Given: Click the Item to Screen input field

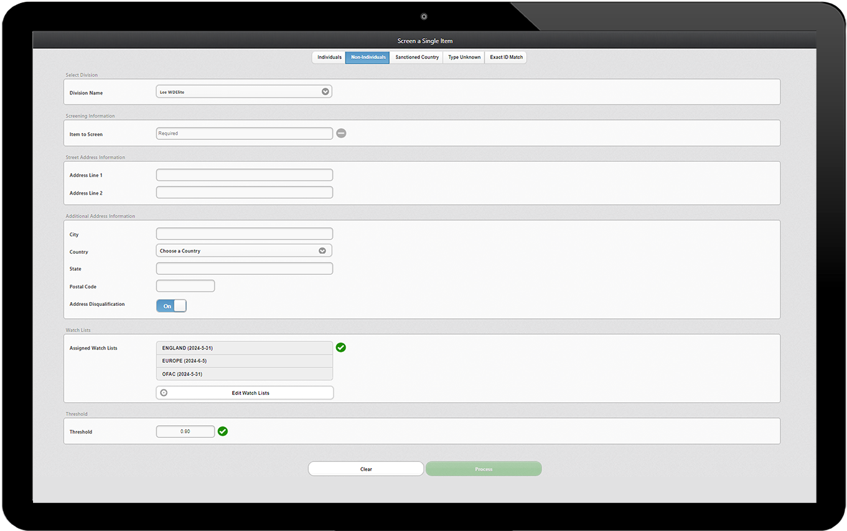Looking at the screenshot, I should pos(244,133).
